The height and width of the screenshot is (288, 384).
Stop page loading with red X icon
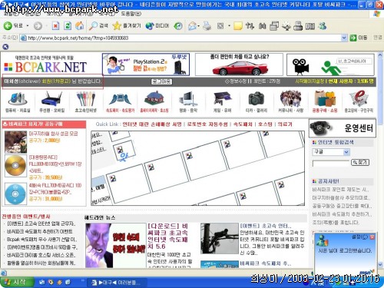point(55,26)
